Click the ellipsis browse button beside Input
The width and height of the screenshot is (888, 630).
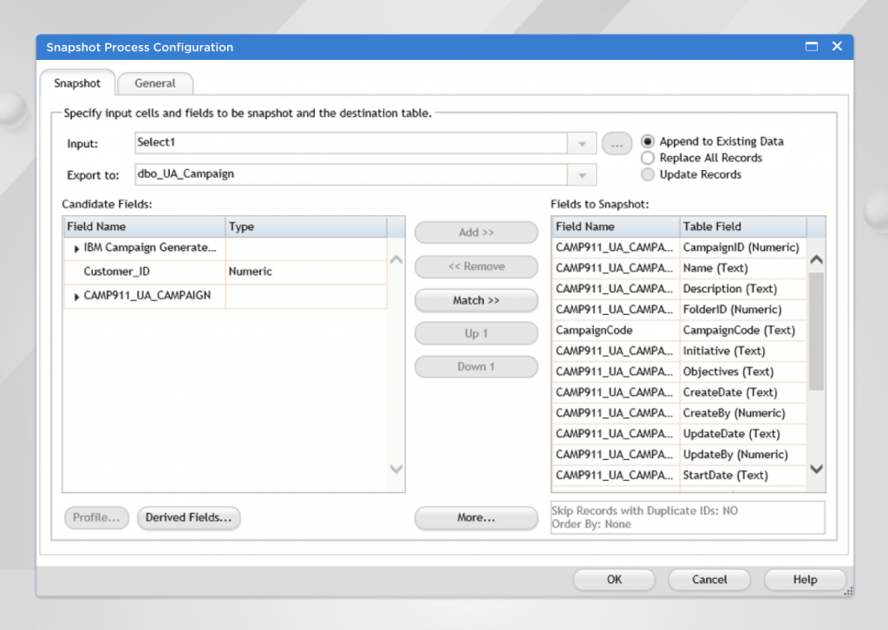tap(617, 144)
